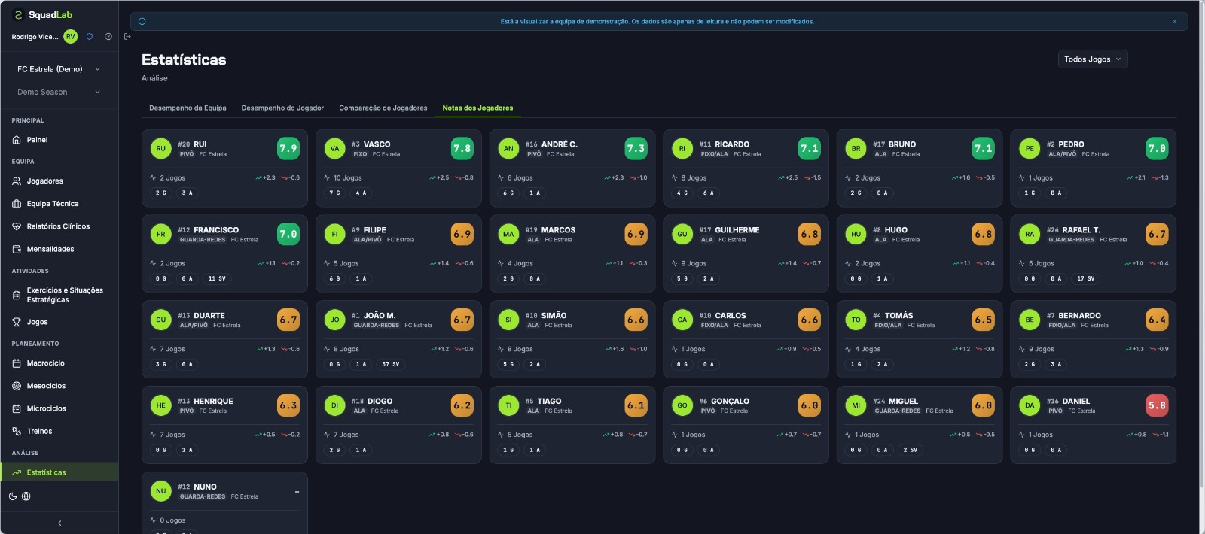Click the RV user avatar
1205x534 pixels.
point(71,36)
